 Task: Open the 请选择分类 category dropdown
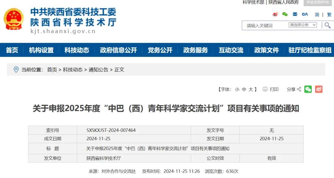click(303, 25)
